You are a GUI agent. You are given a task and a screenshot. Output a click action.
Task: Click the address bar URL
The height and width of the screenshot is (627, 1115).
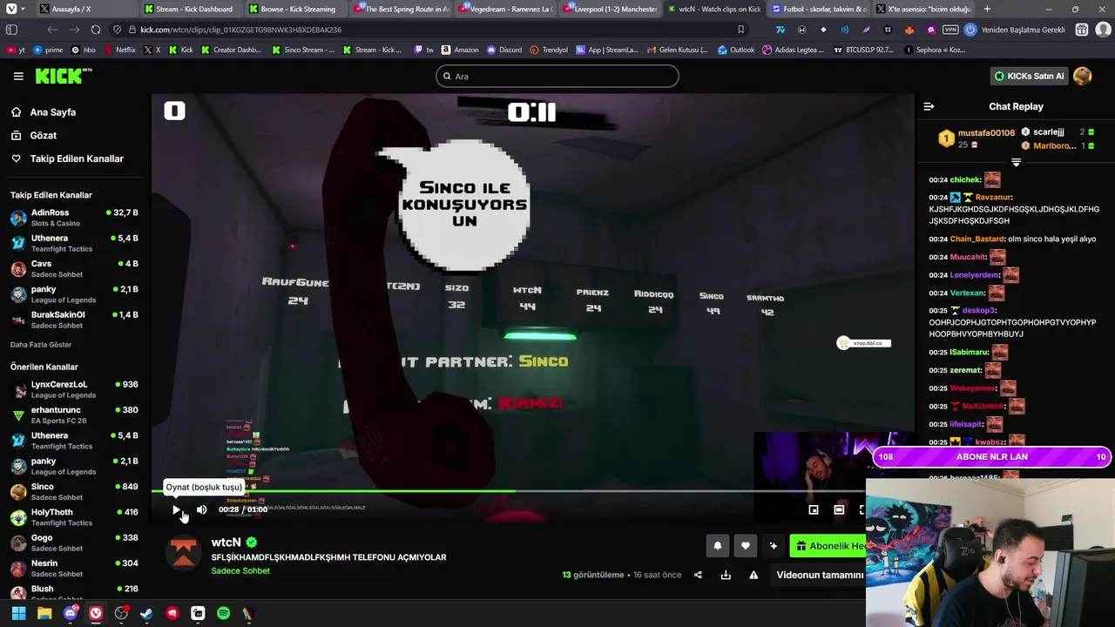[x=241, y=30]
